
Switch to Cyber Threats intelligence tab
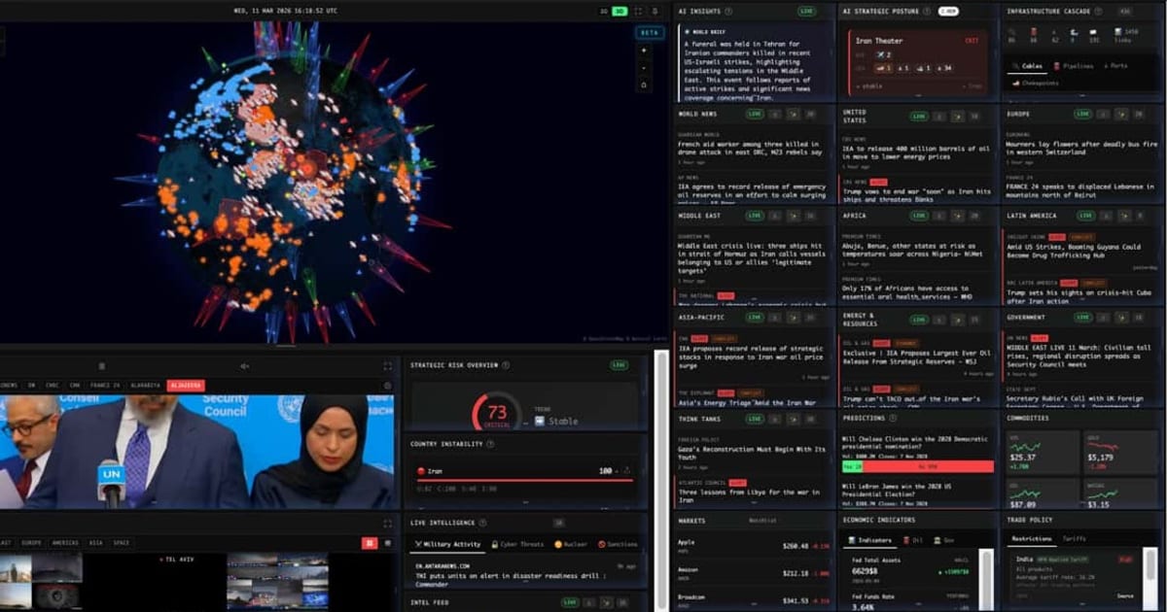(517, 544)
